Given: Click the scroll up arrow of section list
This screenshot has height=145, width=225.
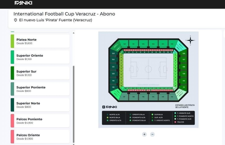Looking at the screenshot, I should [x=73, y=33].
